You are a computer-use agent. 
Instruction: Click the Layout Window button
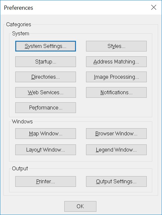pos(45,150)
